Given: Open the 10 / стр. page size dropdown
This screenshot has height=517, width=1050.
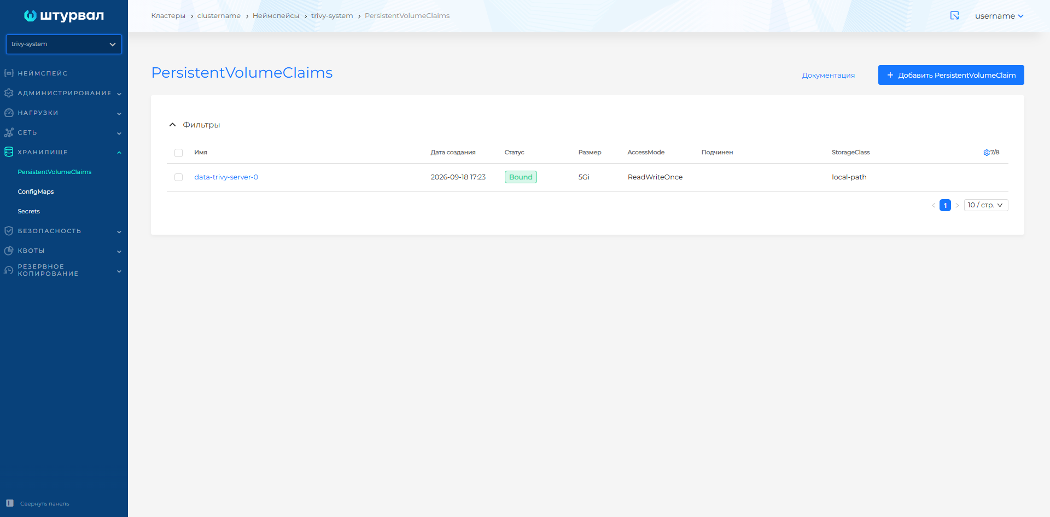Looking at the screenshot, I should point(986,205).
